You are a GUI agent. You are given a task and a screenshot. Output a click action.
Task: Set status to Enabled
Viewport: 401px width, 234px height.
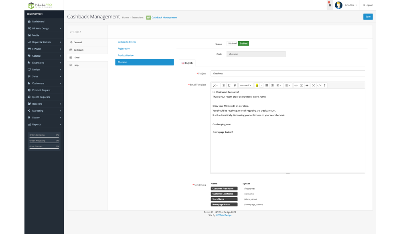(243, 44)
